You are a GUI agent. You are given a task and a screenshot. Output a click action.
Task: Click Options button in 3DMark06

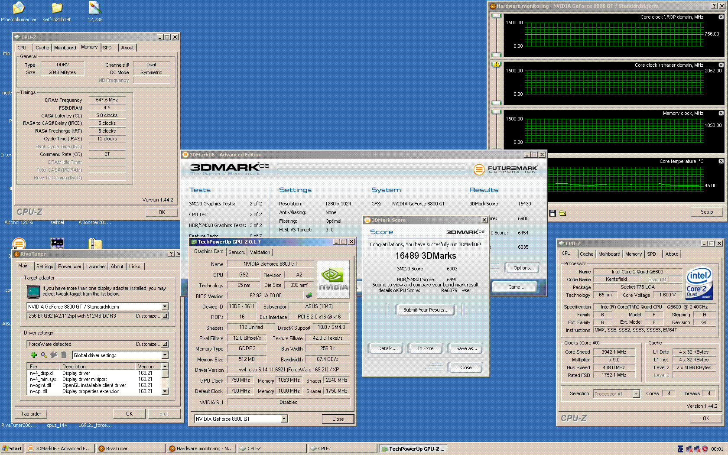coord(523,268)
